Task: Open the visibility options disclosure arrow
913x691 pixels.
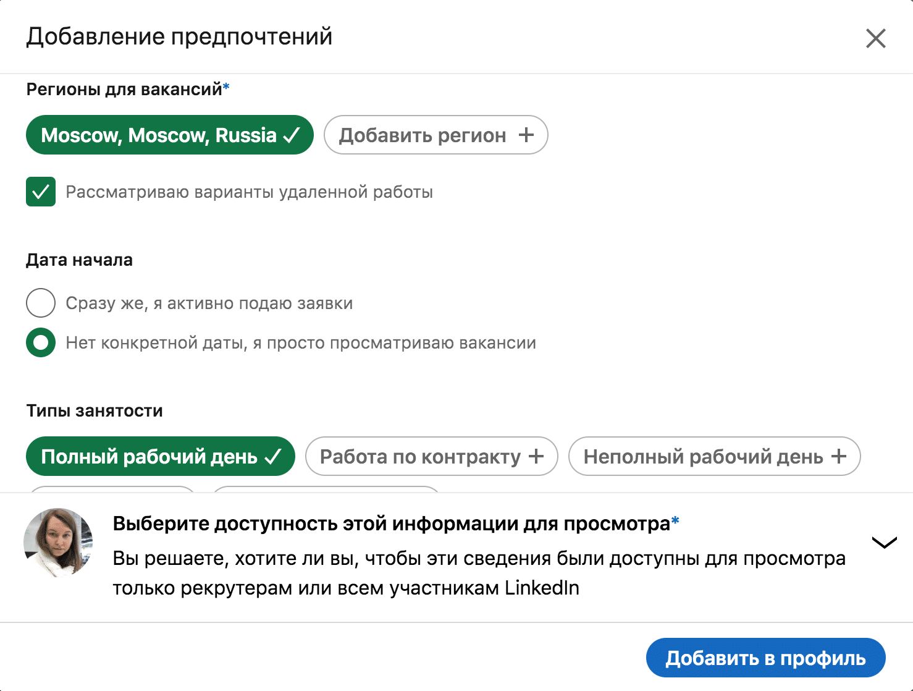Action: [883, 543]
